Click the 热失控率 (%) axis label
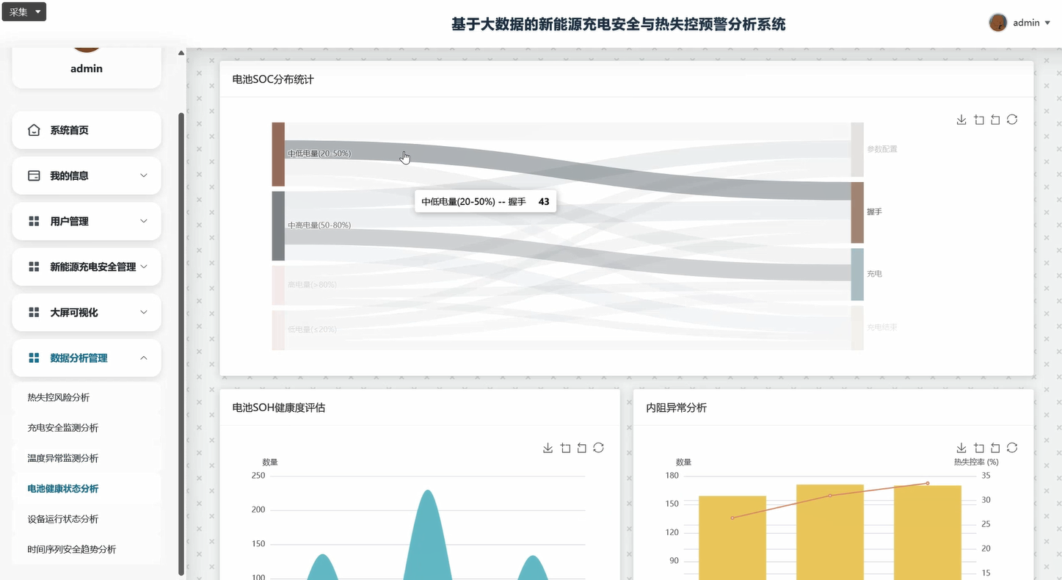Image resolution: width=1062 pixels, height=580 pixels. point(976,462)
